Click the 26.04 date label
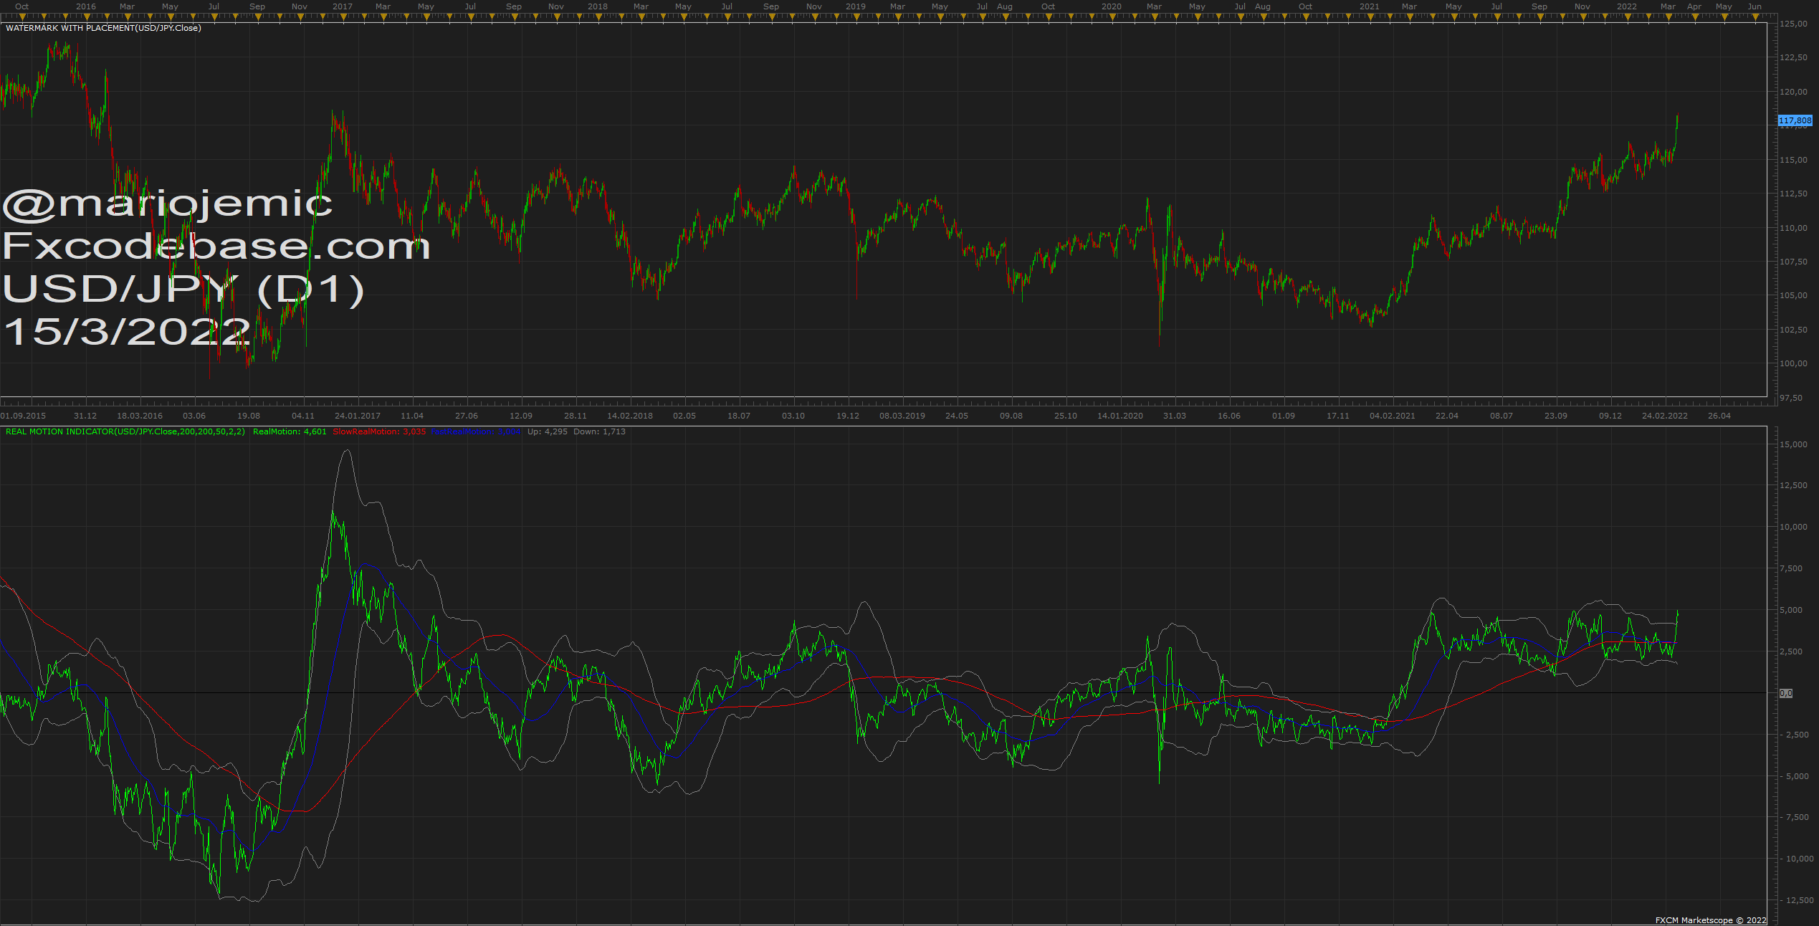The image size is (1819, 926). coord(1719,416)
